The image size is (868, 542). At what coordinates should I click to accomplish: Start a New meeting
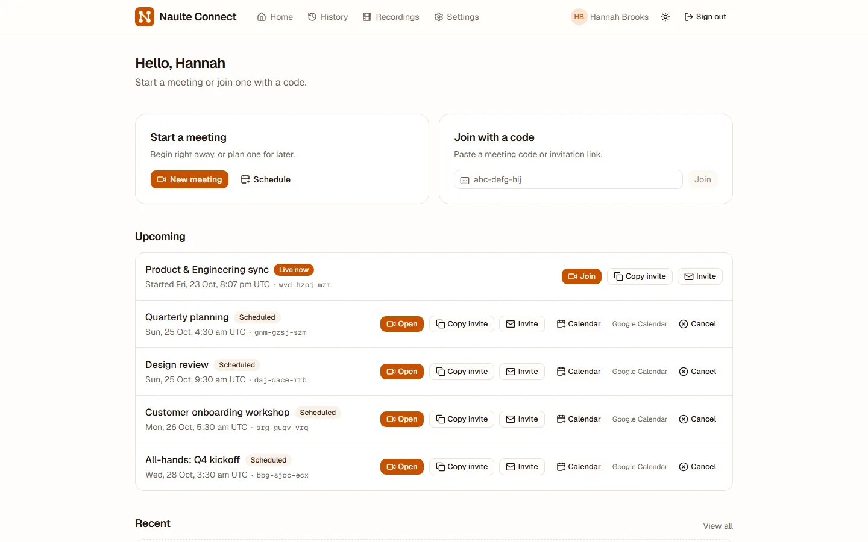click(189, 179)
